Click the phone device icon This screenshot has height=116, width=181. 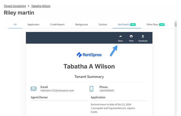point(92,89)
